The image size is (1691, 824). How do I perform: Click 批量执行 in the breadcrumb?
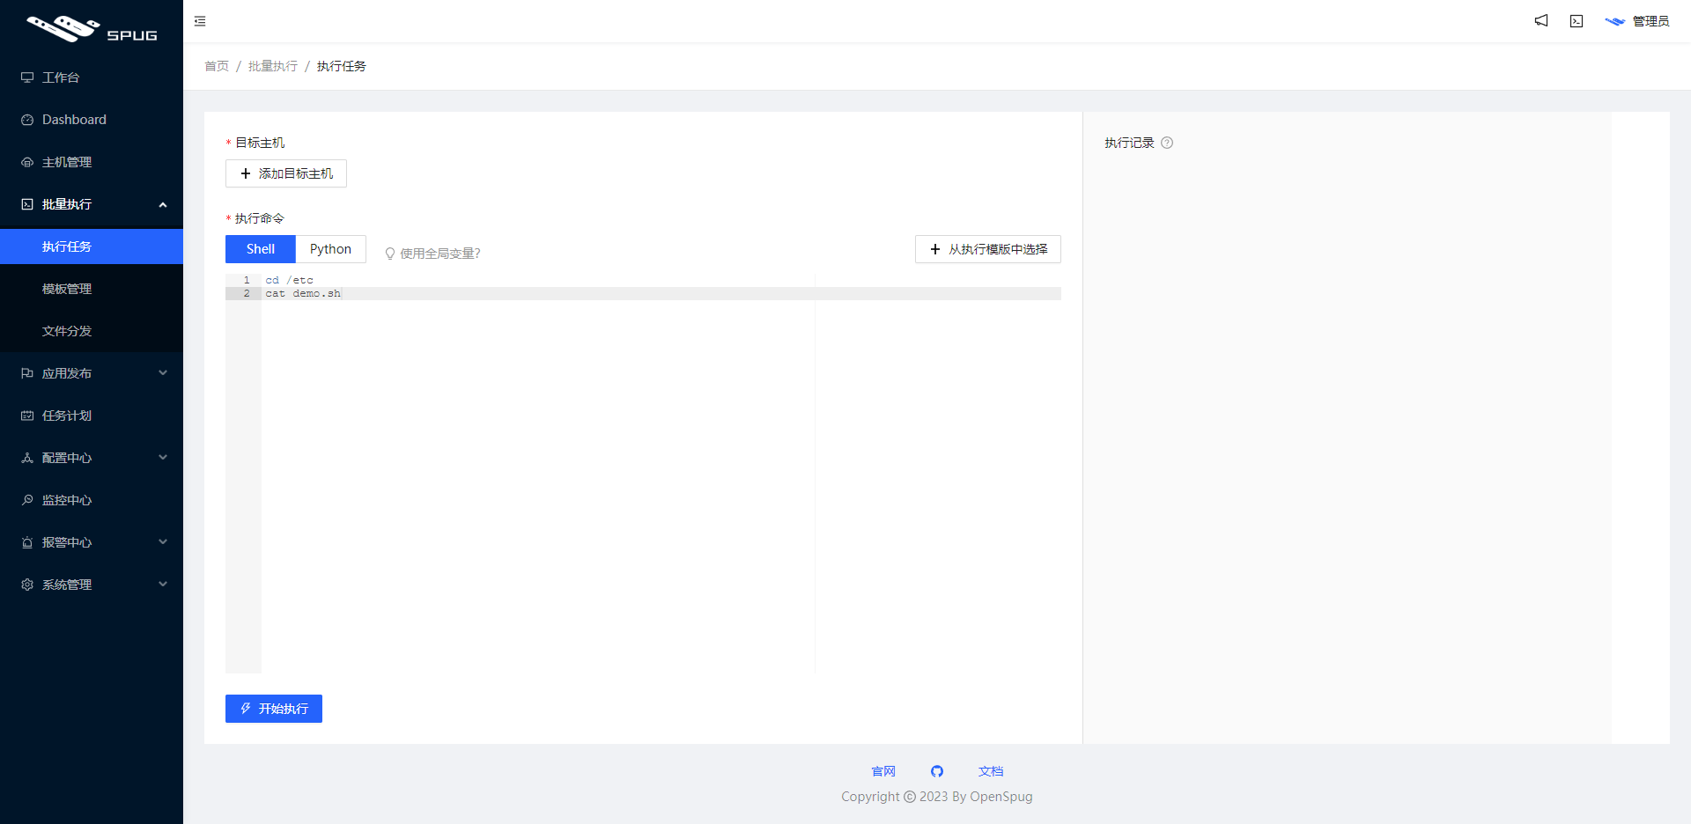(x=273, y=66)
